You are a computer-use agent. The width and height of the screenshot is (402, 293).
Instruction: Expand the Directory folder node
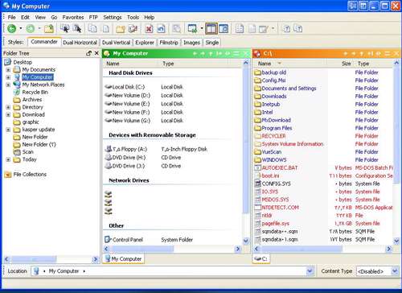click(8, 107)
